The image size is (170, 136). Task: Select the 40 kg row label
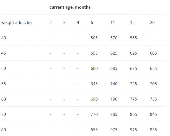4,38
